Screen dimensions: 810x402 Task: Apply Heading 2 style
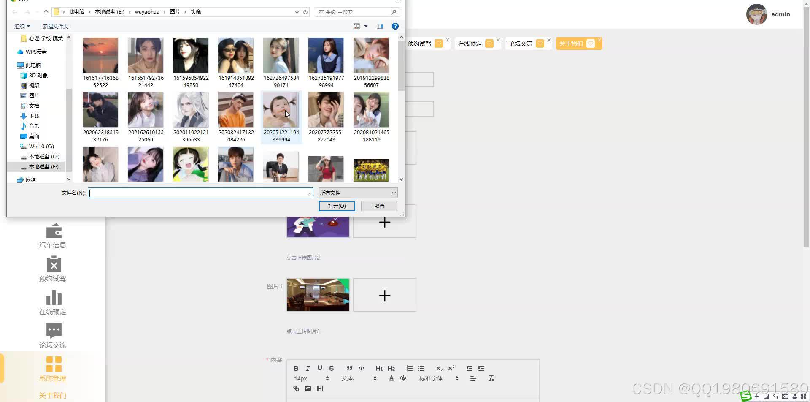pyautogui.click(x=391, y=368)
